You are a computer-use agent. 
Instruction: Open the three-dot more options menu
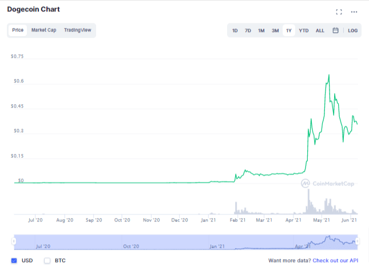354,12
